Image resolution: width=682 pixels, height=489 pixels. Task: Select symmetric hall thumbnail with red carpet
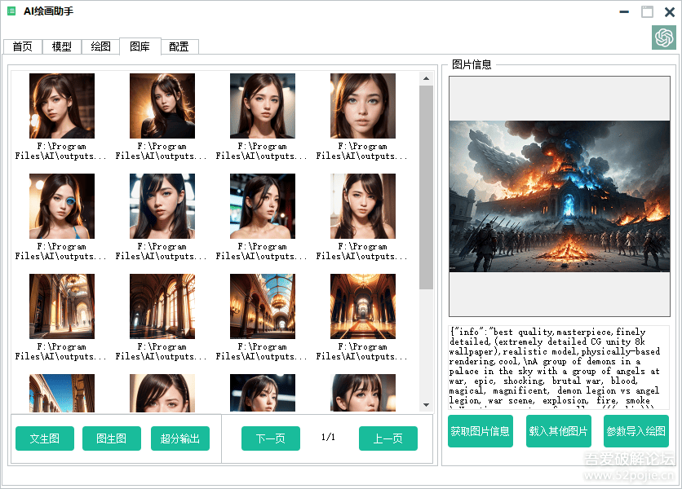pyautogui.click(x=363, y=306)
